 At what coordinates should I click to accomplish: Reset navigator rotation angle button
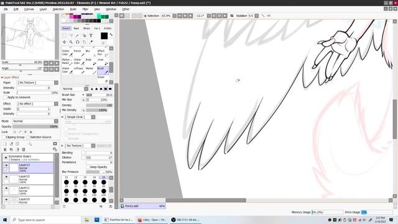pos(57,69)
